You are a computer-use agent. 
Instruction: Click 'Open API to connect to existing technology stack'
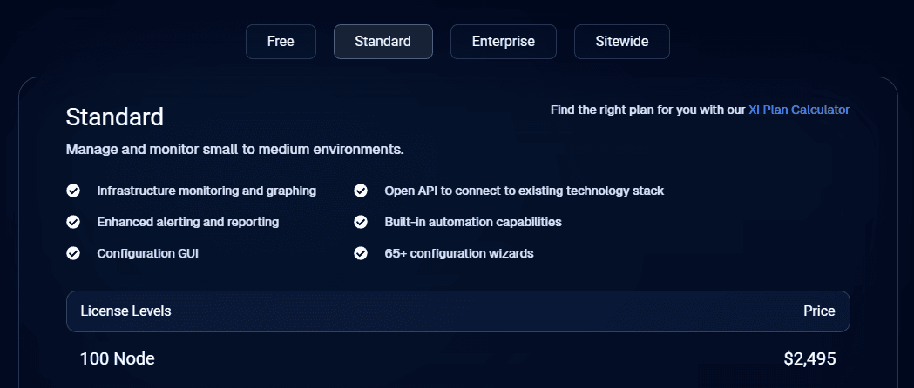click(524, 191)
